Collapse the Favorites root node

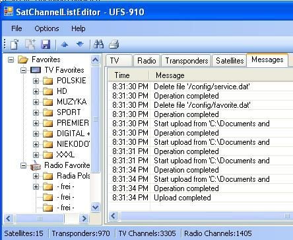click(x=11, y=60)
